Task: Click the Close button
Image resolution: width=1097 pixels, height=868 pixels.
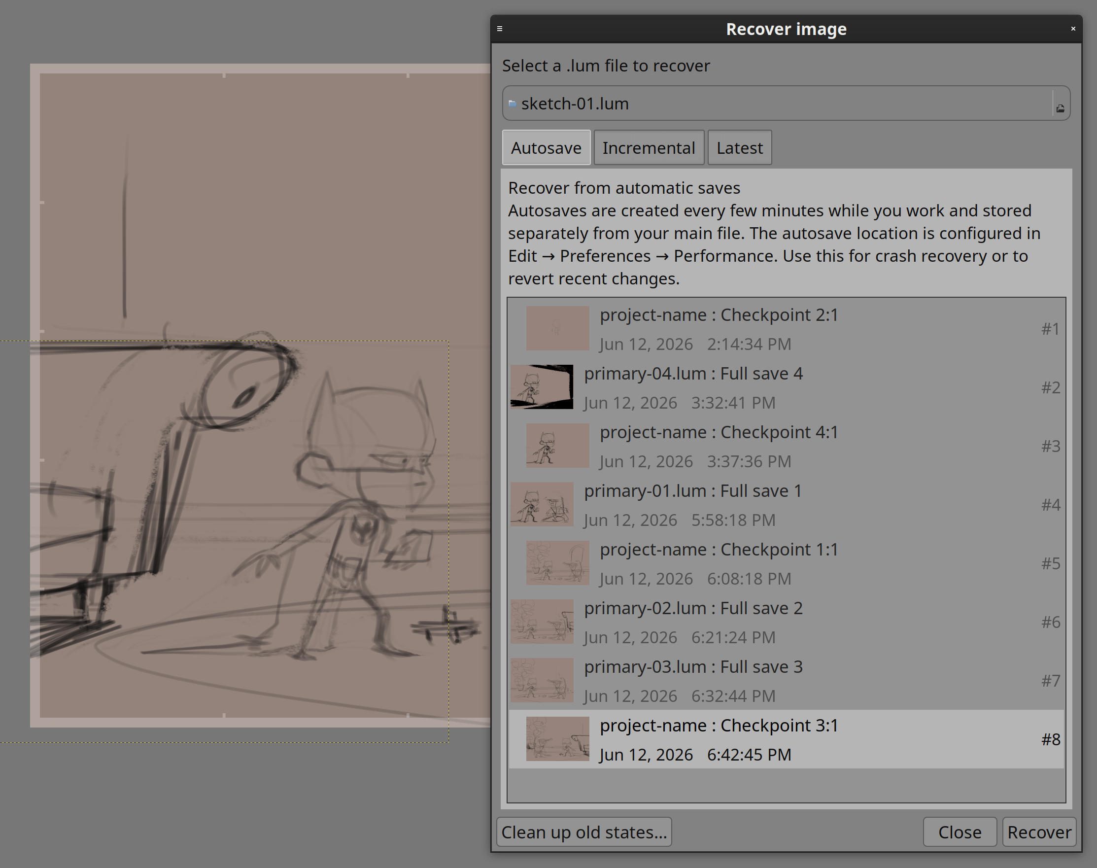Action: tap(960, 832)
